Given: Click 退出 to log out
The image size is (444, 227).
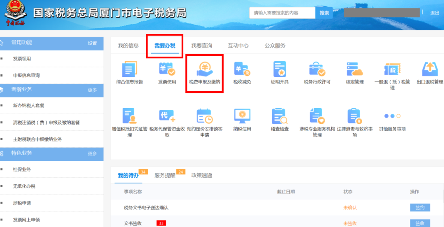Looking at the screenshot, I should pos(435,13).
